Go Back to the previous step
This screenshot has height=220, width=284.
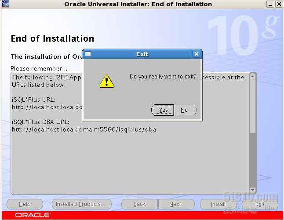tap(139, 204)
